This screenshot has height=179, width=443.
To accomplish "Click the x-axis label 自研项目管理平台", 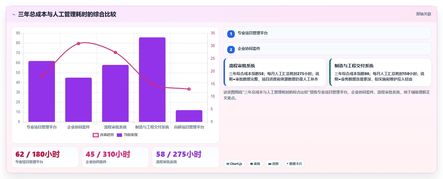I will [189, 127].
